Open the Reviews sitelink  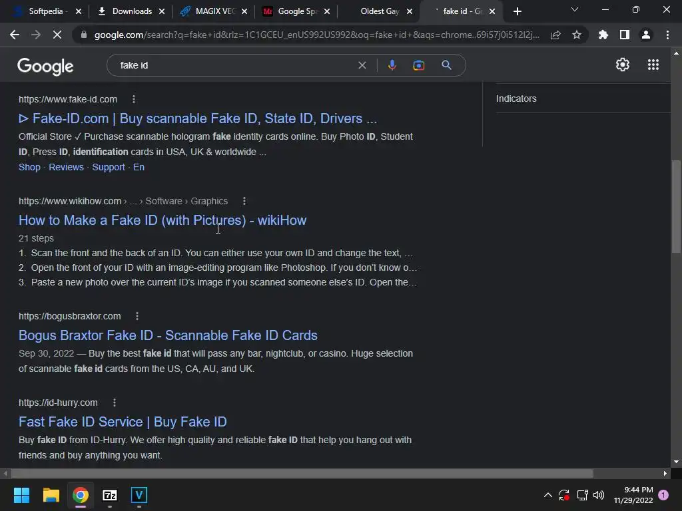66,167
